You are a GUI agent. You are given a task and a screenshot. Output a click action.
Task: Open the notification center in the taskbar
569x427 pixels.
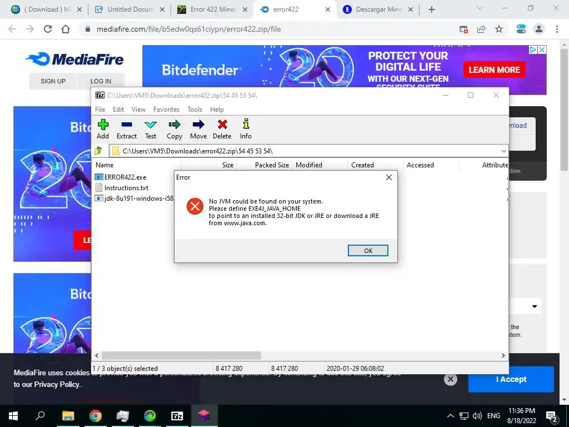(x=551, y=416)
